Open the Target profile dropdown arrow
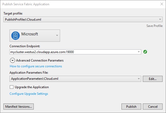Viewport: 166px width, 113px height. pyautogui.click(x=160, y=19)
